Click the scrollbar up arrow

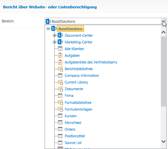pyautogui.click(x=163, y=32)
